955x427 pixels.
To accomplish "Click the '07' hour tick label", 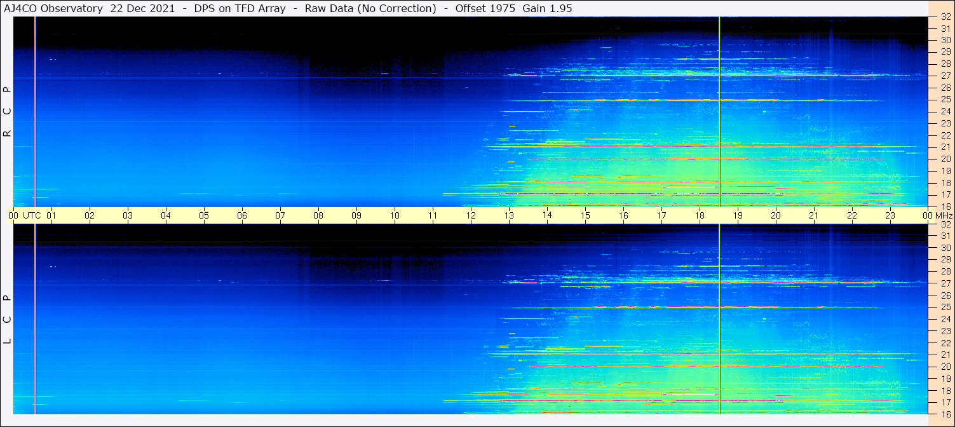I will [x=280, y=215].
